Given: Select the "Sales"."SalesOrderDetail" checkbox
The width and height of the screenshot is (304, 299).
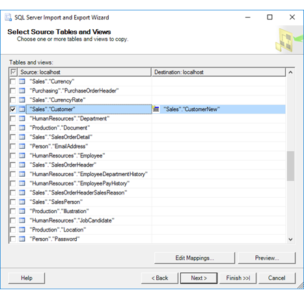Looking at the screenshot, I should [13, 137].
